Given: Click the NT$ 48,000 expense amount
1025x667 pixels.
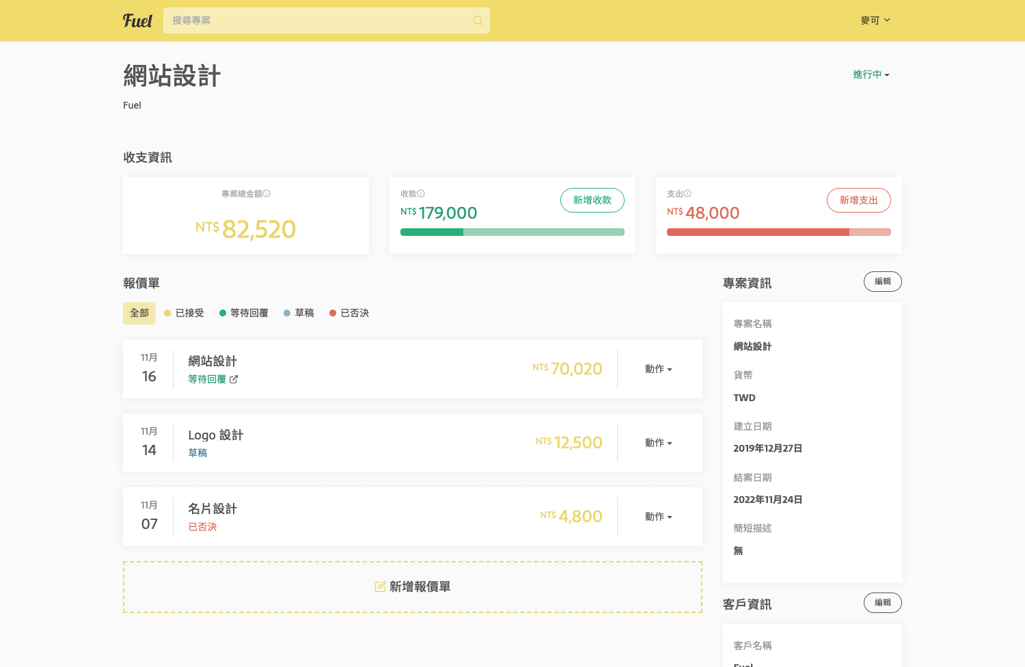Looking at the screenshot, I should point(703,213).
